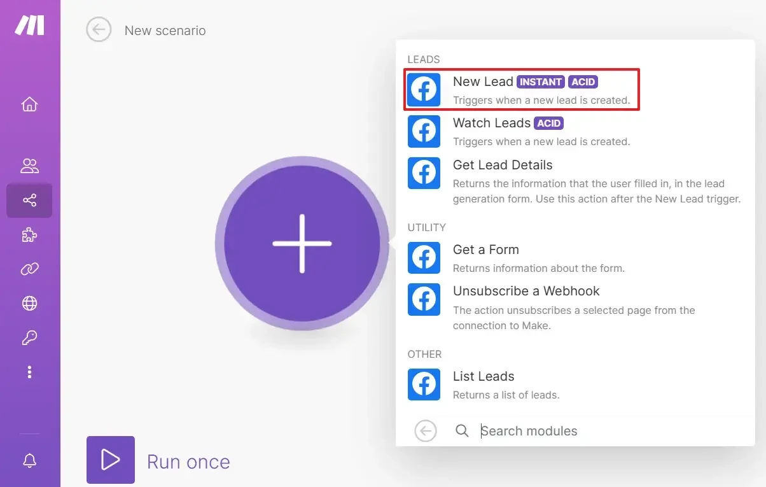Click the LEADS section heading

(424, 59)
